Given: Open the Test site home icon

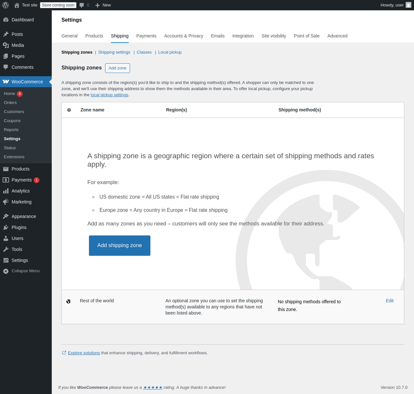Looking at the screenshot, I should [x=17, y=5].
